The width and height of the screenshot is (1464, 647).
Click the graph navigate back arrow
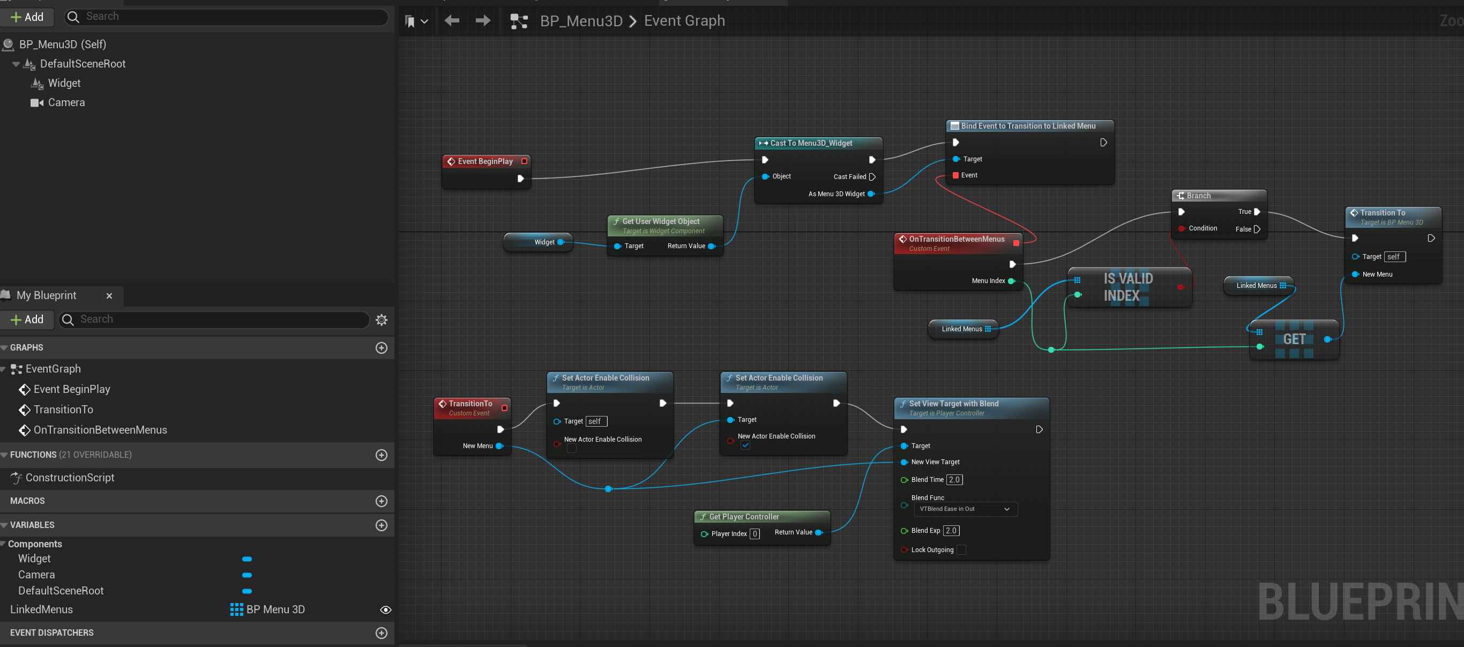click(x=452, y=21)
